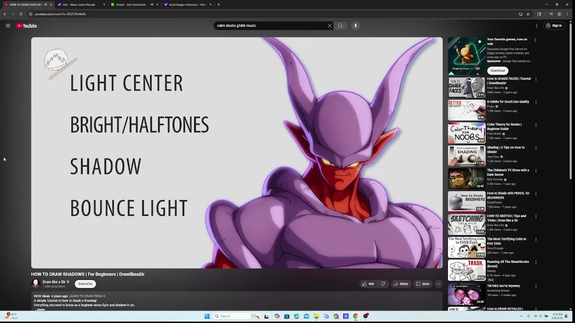The image size is (575, 323).
Task: Switch to tonal images reference Yahoo tab
Action: [187, 4]
